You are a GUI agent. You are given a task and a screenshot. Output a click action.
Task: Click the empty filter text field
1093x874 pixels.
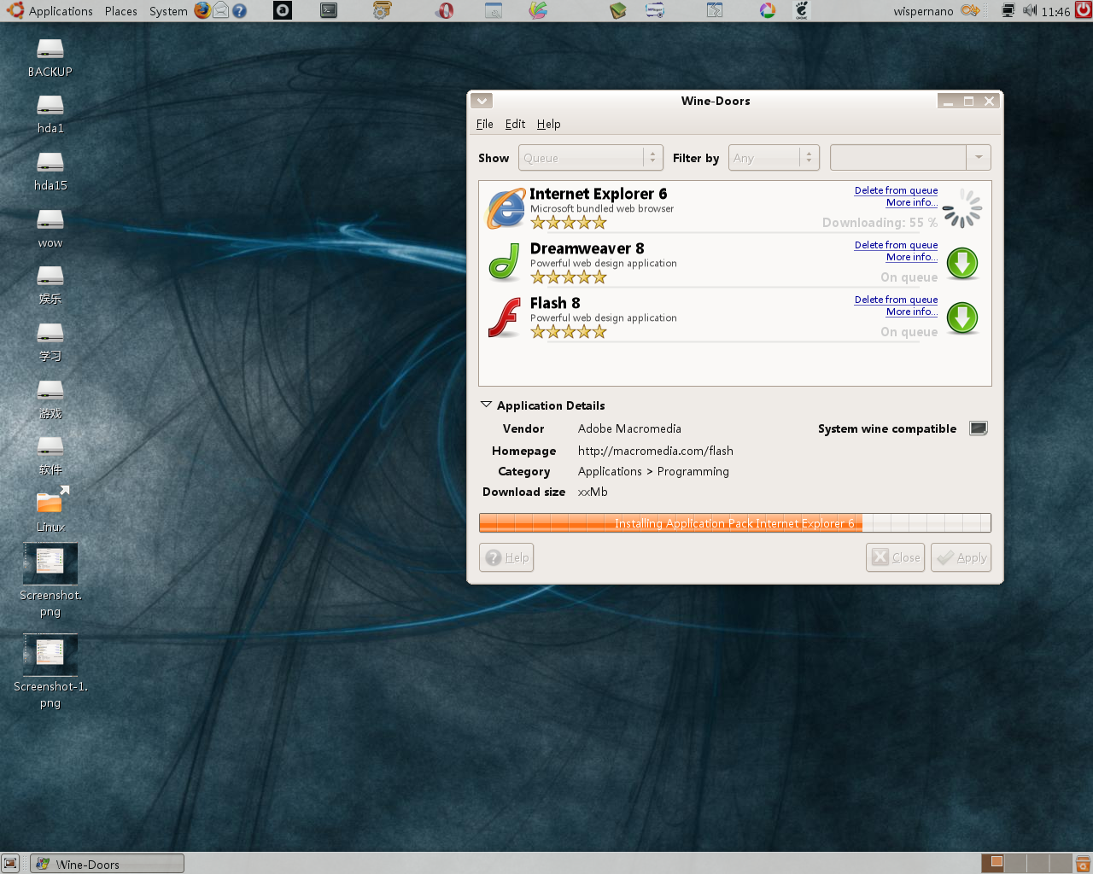pos(898,158)
